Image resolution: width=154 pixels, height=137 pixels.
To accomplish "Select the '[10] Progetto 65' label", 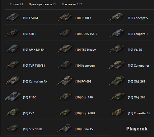I will click(x=139, y=113).
